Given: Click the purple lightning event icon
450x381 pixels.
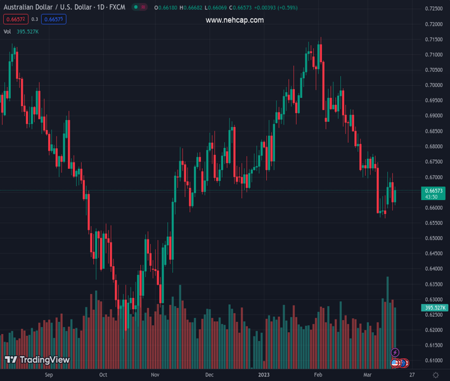Looking at the screenshot, I should point(395,352).
